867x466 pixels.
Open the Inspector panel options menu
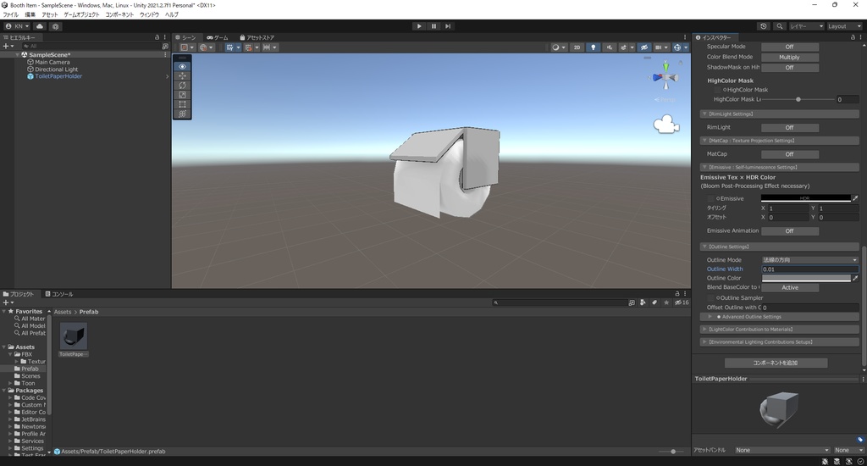(860, 37)
